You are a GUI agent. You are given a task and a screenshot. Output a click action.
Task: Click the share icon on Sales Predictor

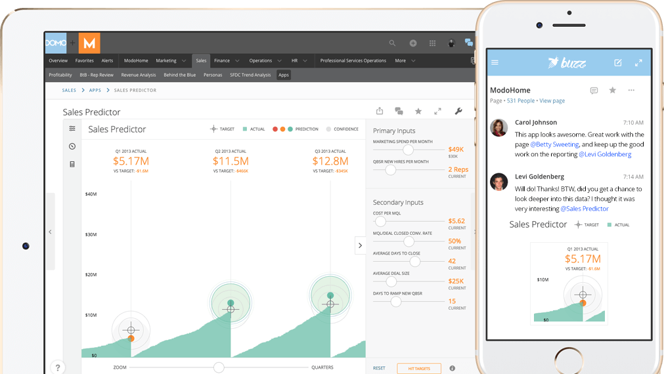[380, 112]
